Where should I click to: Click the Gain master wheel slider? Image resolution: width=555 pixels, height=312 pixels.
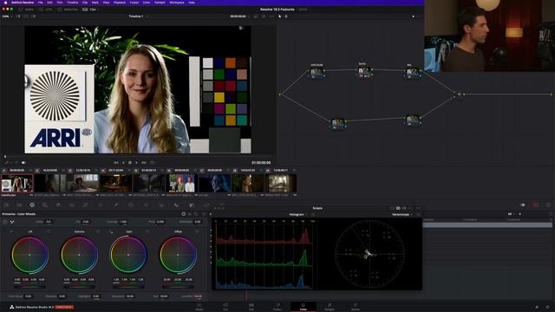[x=128, y=287]
